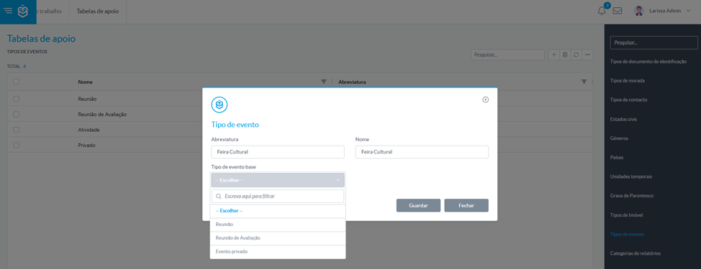Image resolution: width=701 pixels, height=269 pixels.
Task: Toggle the select-all header checkbox
Action: click(x=16, y=82)
